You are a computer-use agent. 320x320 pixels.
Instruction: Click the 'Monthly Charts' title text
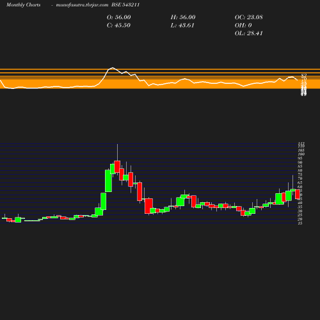[23, 4]
